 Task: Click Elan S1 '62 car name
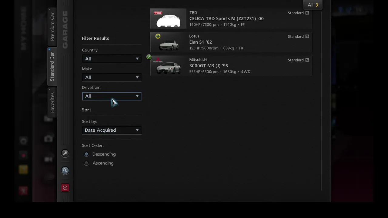point(201,42)
